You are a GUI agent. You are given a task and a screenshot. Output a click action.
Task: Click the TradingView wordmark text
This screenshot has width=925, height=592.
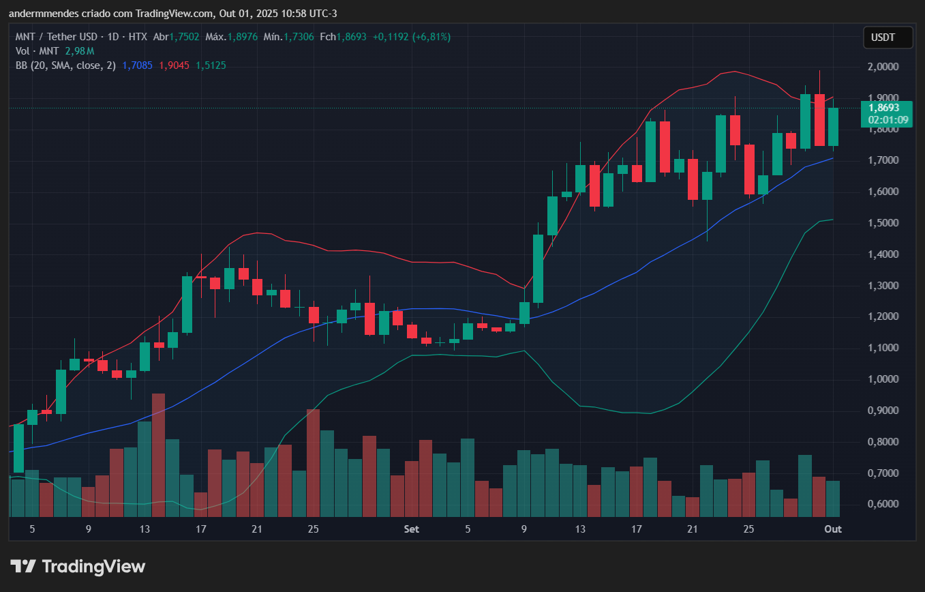[93, 566]
